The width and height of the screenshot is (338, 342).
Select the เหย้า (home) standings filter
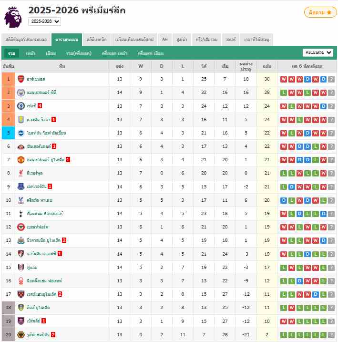pos(31,53)
